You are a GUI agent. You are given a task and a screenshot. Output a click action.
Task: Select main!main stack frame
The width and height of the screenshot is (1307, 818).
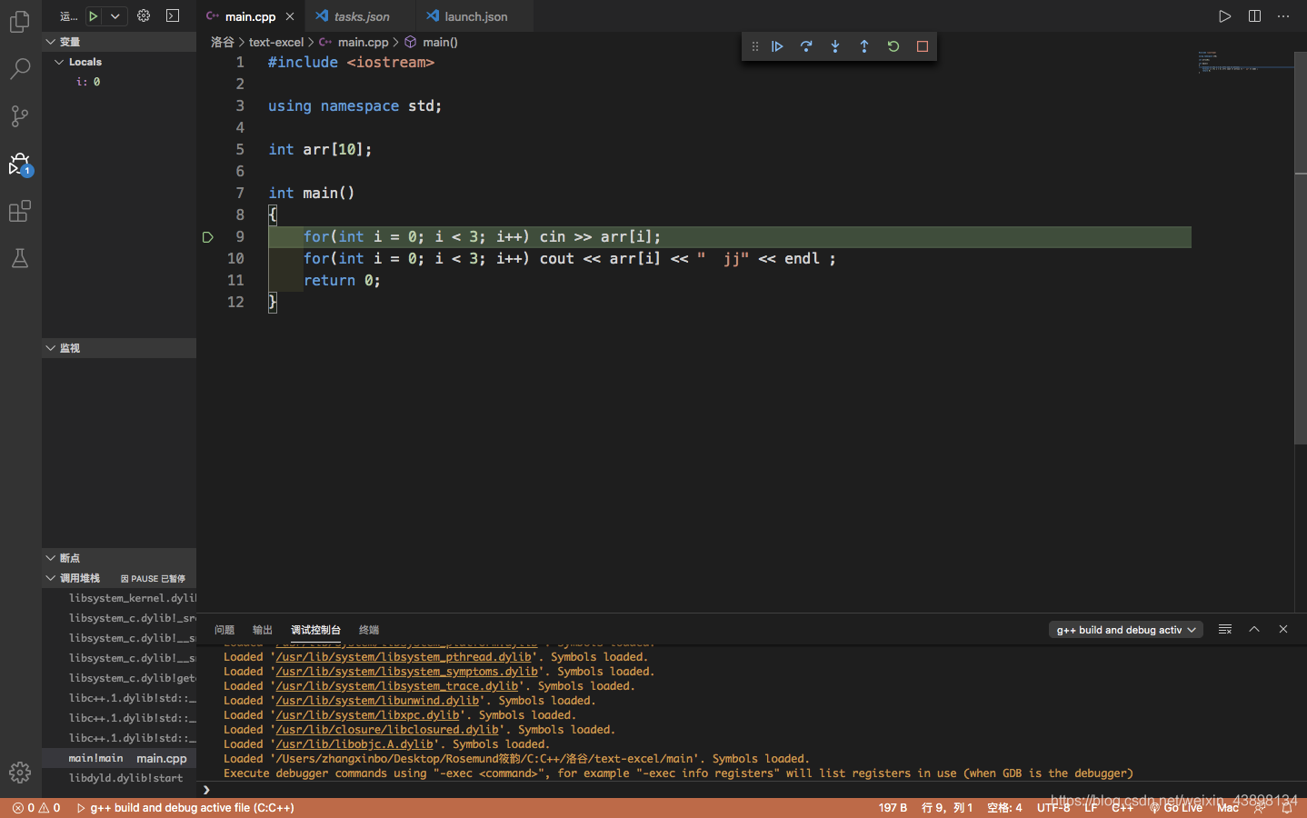pos(119,758)
